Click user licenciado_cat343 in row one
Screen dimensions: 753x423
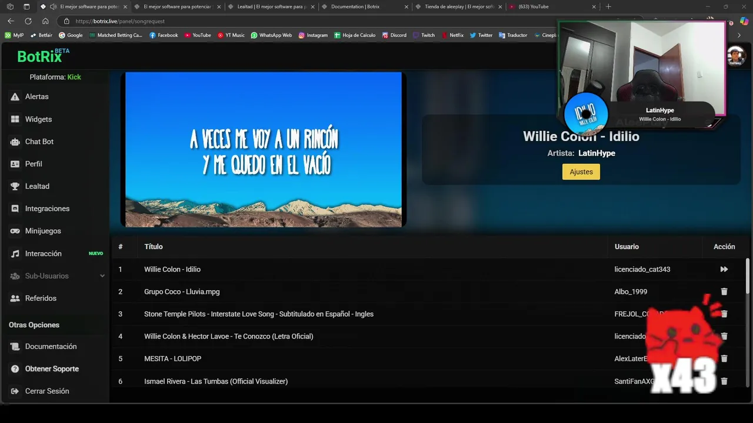(x=642, y=269)
